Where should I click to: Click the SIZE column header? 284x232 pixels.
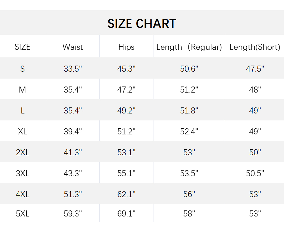click(23, 47)
